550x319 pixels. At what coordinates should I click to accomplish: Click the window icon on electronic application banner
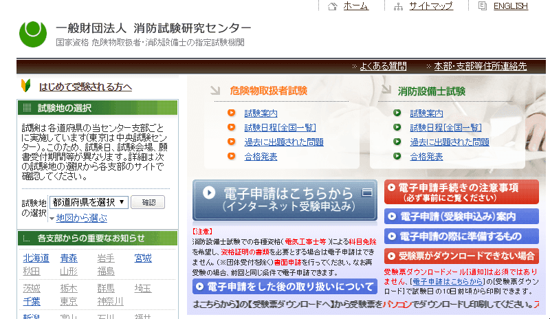click(367, 192)
